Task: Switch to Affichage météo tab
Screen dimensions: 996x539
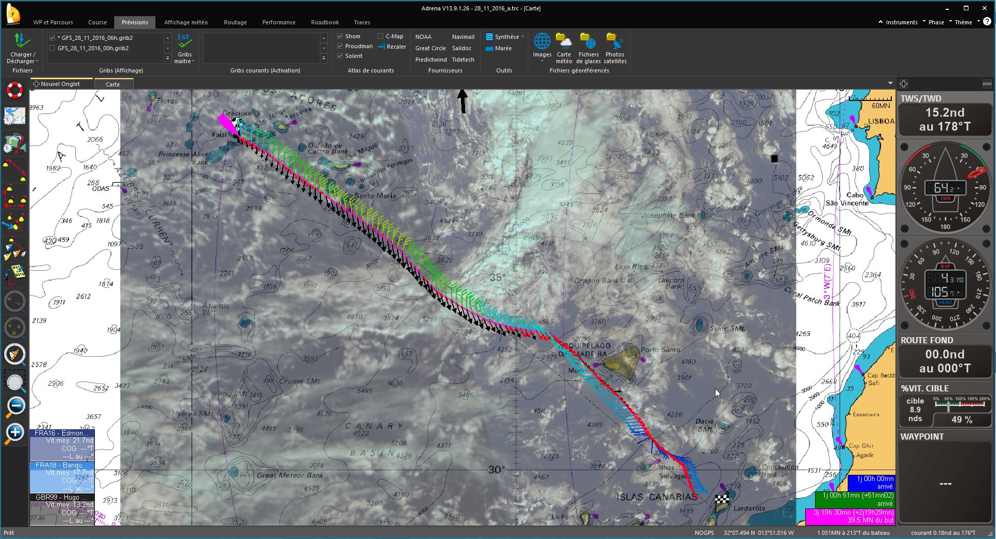Action: (186, 22)
